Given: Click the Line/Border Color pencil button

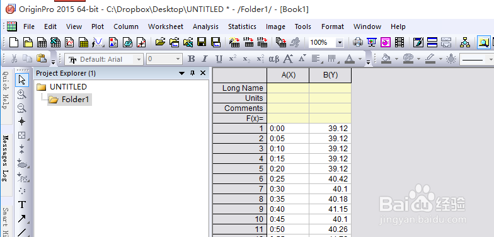Looking at the screenshot, I should pos(430,59).
